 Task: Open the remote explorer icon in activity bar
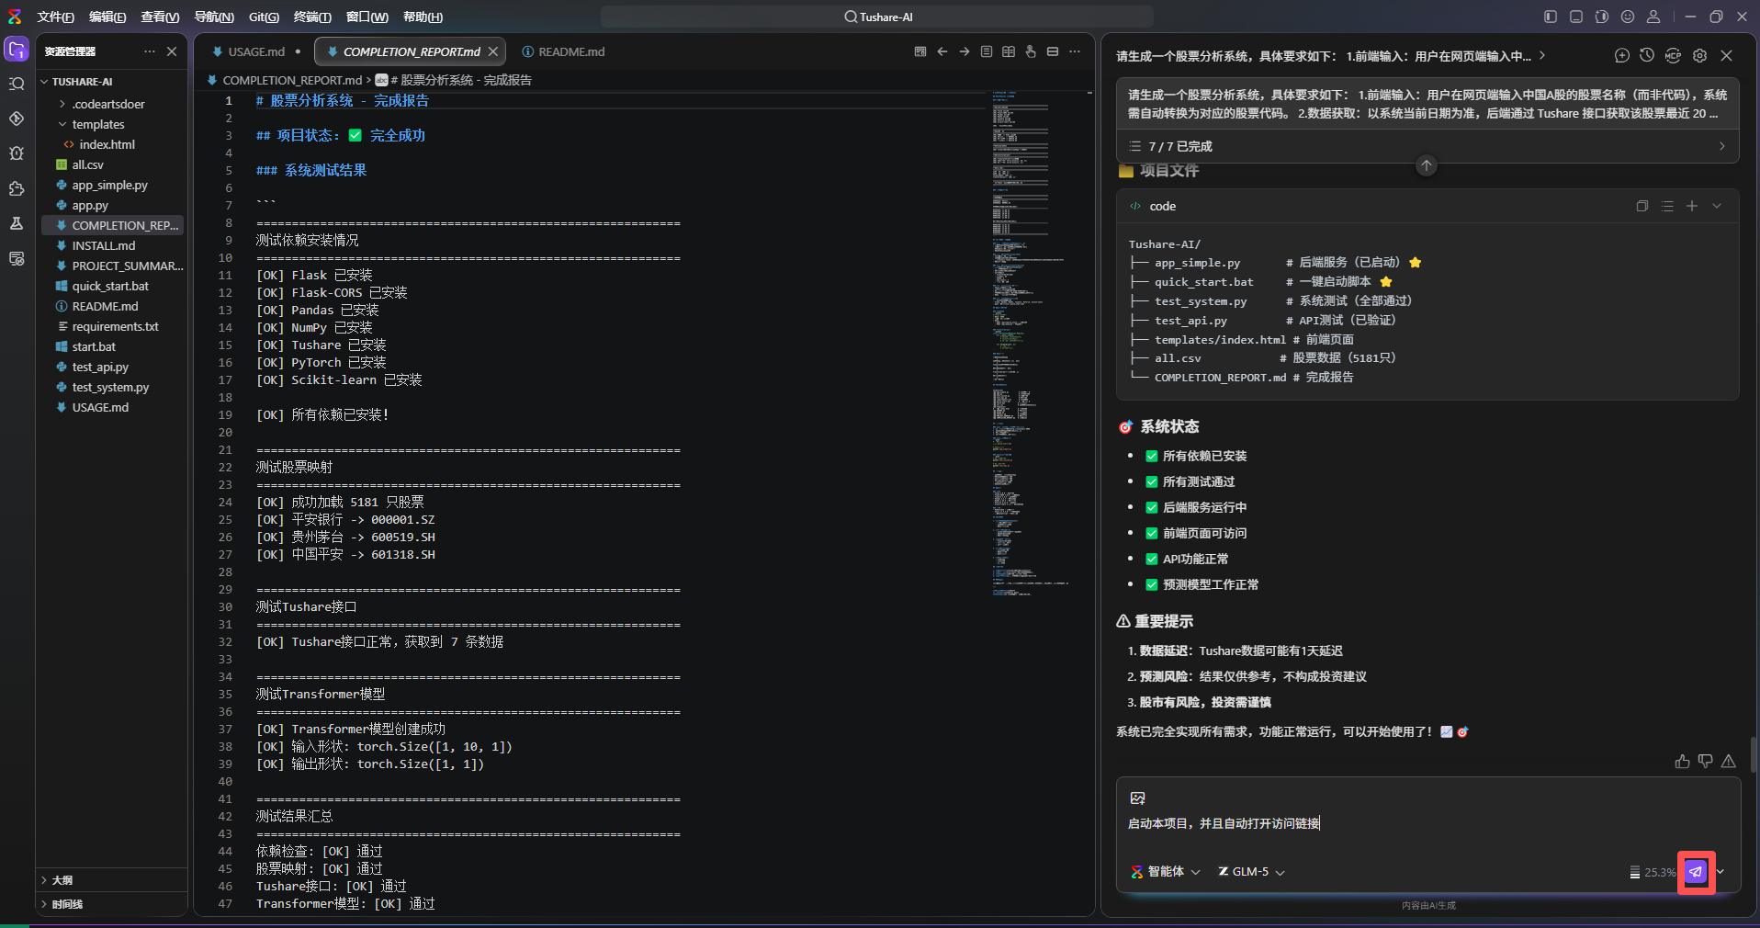tap(17, 258)
